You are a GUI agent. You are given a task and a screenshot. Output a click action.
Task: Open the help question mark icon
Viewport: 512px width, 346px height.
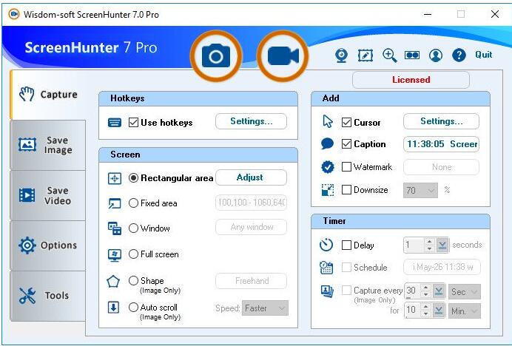click(459, 55)
